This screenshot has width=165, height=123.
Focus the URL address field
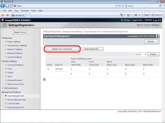pyautogui.click(x=65, y=6)
